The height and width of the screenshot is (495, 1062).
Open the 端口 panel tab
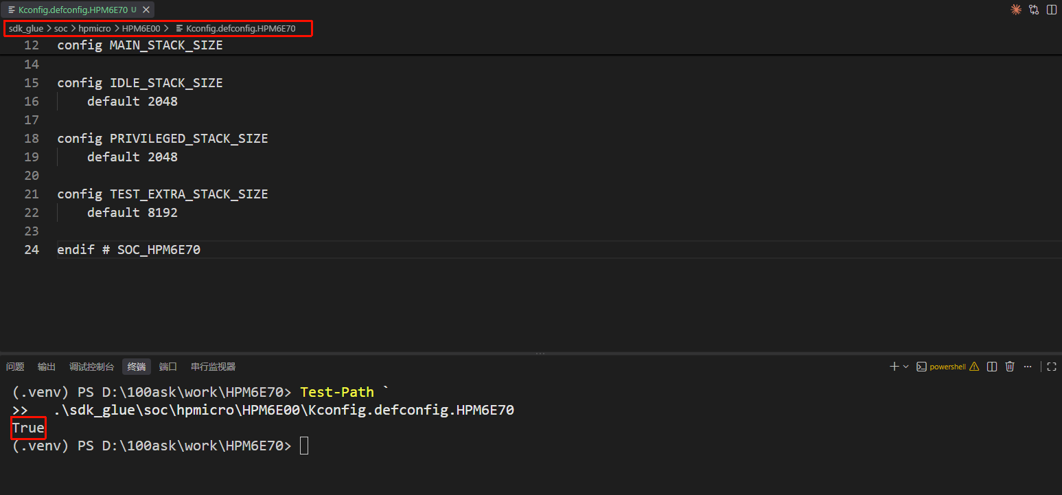168,367
